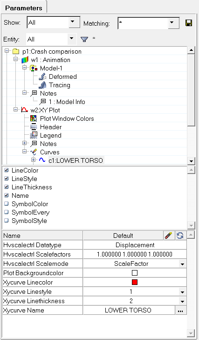Click the Hvscalectrl Scalefactors value field
Screen dimensions: 199x340
(135, 254)
